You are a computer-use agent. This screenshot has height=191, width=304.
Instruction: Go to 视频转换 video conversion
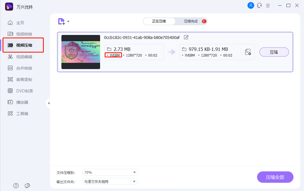click(24, 34)
